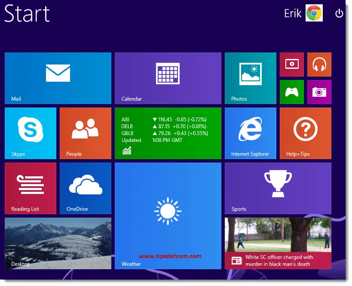Click the Updated 1:08 PM GMT text
The width and height of the screenshot is (352, 286).
[x=152, y=140]
